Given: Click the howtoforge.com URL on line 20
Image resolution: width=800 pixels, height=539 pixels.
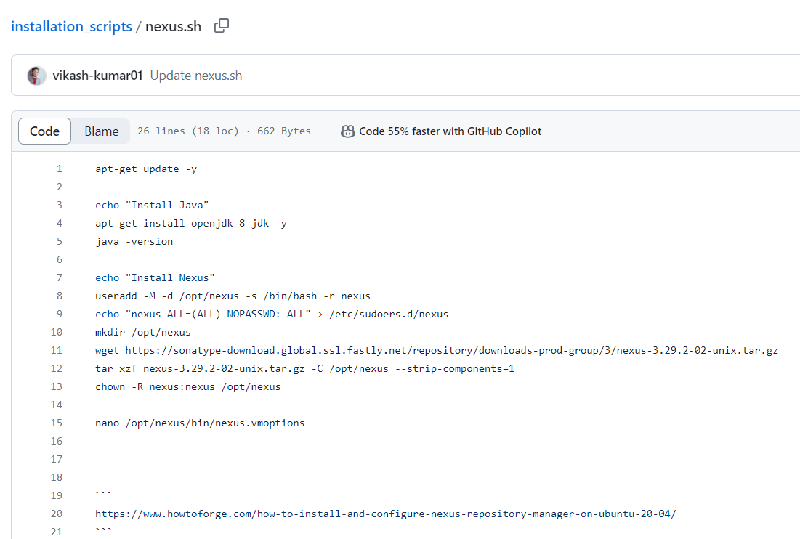Looking at the screenshot, I should [386, 514].
